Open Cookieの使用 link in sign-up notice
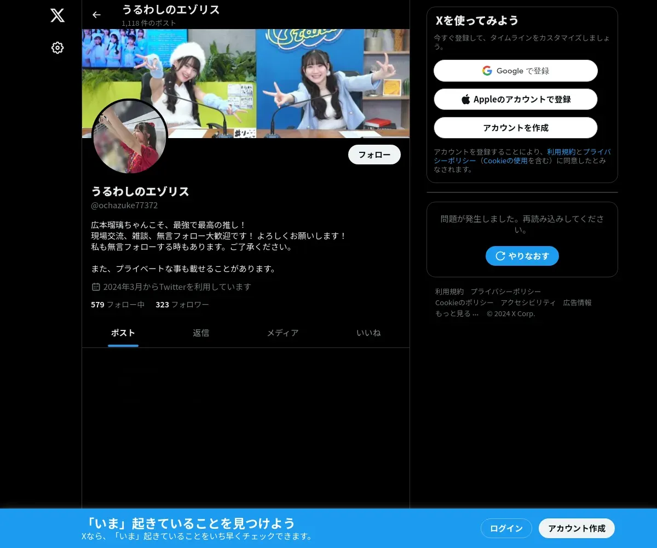This screenshot has width=657, height=548. pyautogui.click(x=505, y=161)
